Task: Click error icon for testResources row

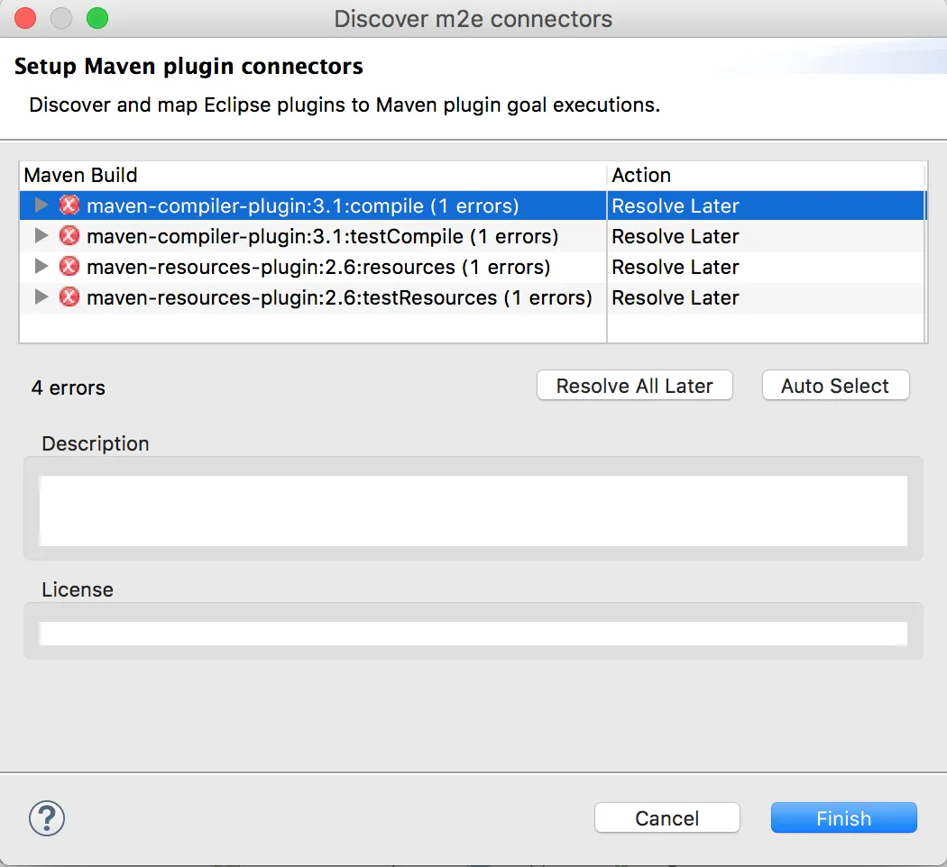Action: (69, 297)
